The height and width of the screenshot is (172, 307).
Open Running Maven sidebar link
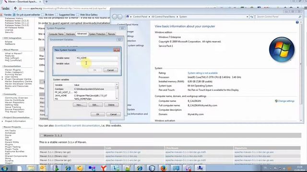(x=13, y=75)
